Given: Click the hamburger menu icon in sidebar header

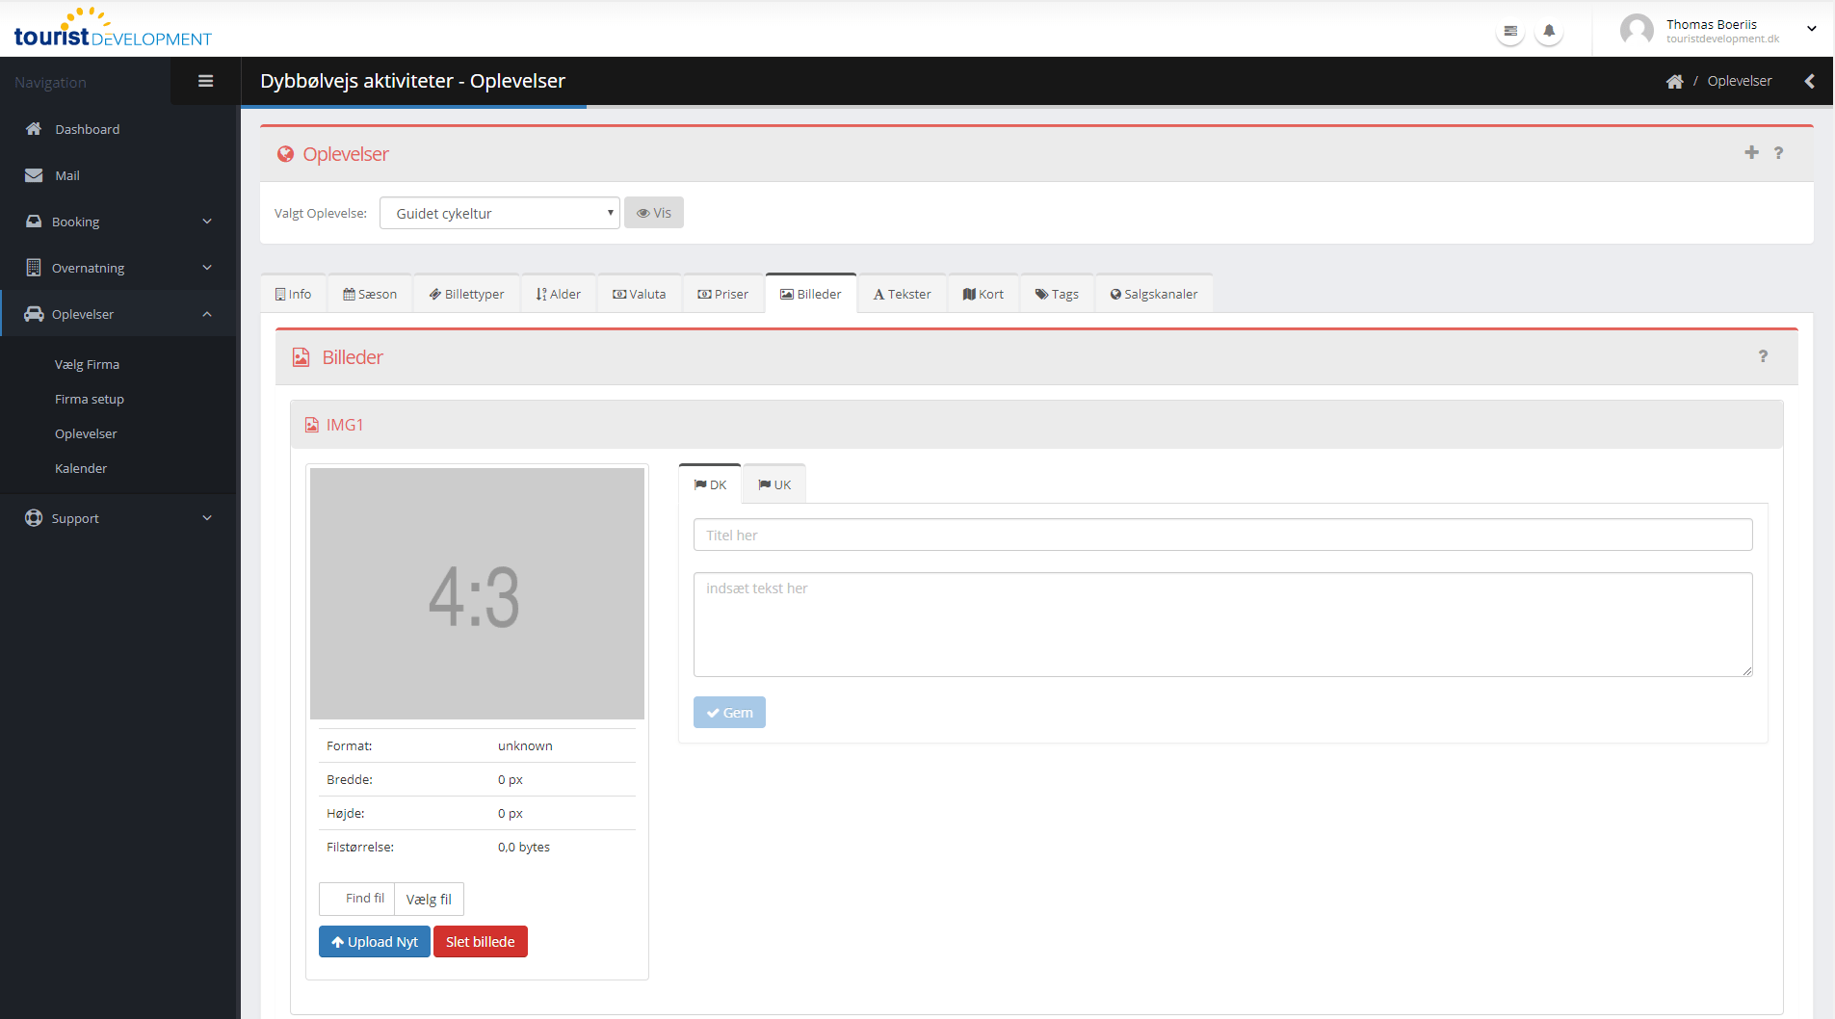Looking at the screenshot, I should pyautogui.click(x=205, y=81).
